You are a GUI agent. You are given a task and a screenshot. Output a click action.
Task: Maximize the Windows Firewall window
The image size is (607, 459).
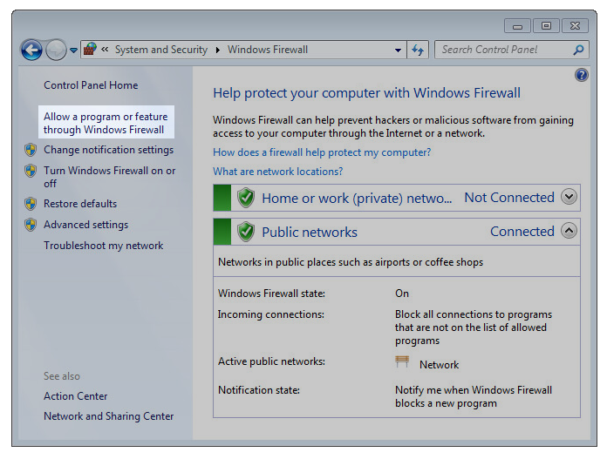546,26
